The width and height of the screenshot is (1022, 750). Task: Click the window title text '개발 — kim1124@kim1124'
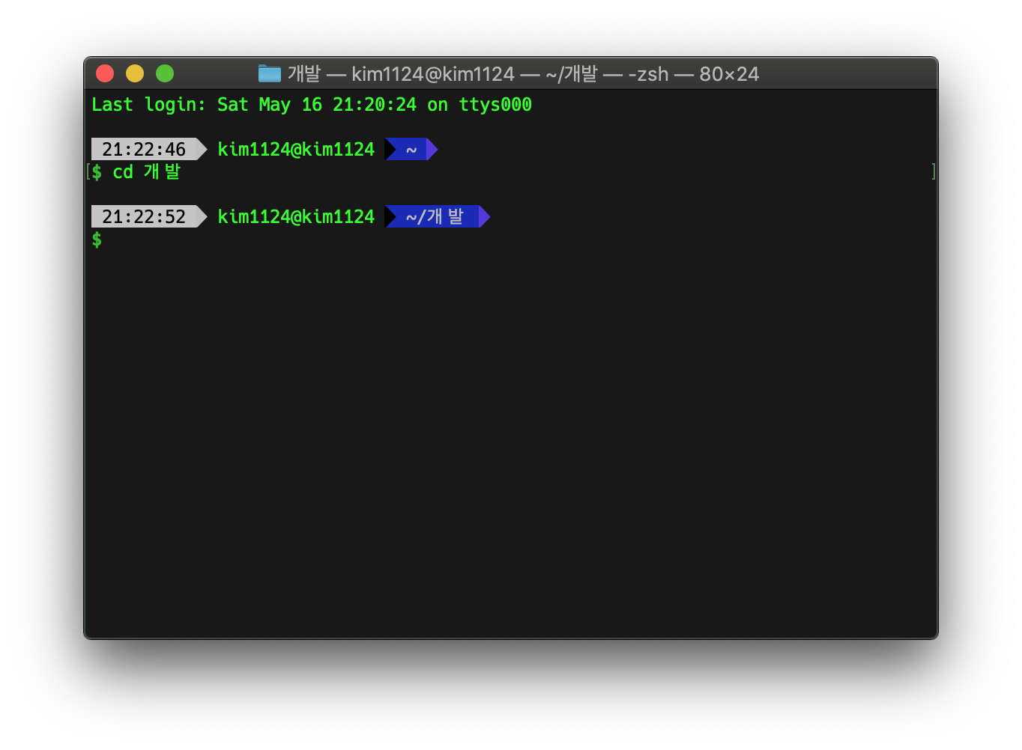pyautogui.click(x=401, y=73)
